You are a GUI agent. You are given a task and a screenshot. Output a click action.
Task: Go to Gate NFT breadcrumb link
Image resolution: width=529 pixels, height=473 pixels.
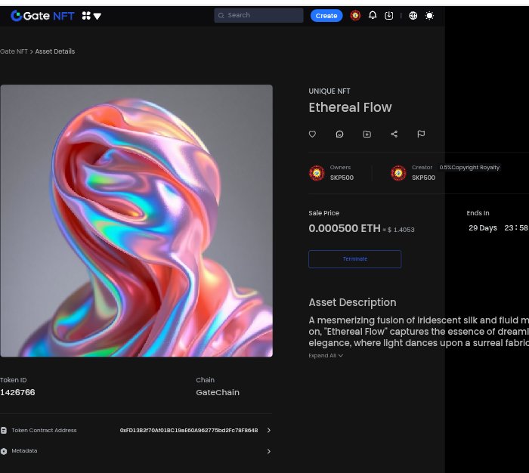(14, 51)
